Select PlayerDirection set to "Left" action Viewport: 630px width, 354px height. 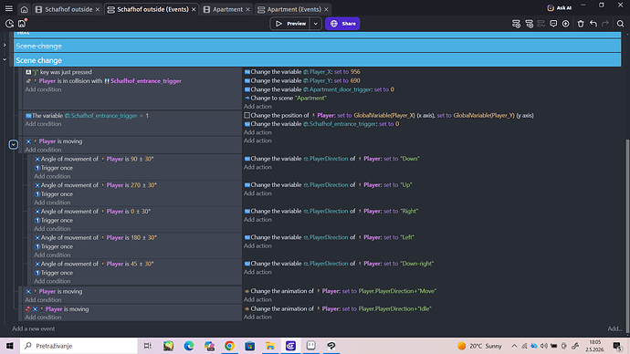coord(329,237)
